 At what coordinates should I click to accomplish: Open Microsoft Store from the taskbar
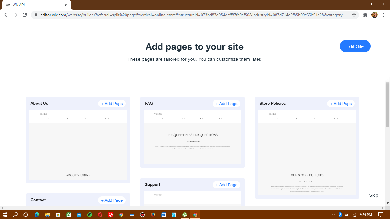pos(58,215)
